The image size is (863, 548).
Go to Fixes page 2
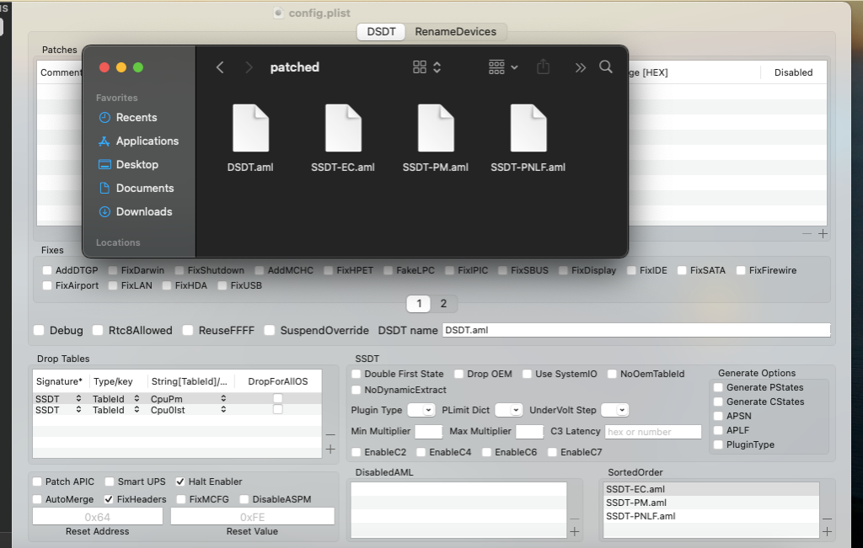coord(443,304)
